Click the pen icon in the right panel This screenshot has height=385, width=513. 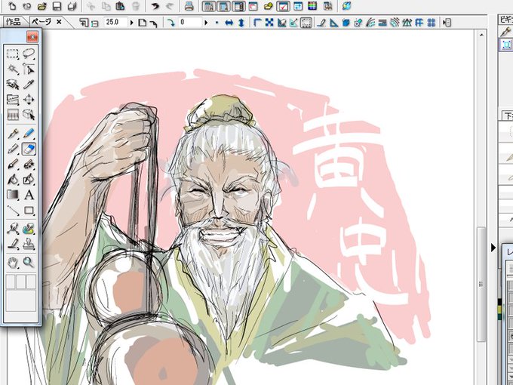[505, 32]
